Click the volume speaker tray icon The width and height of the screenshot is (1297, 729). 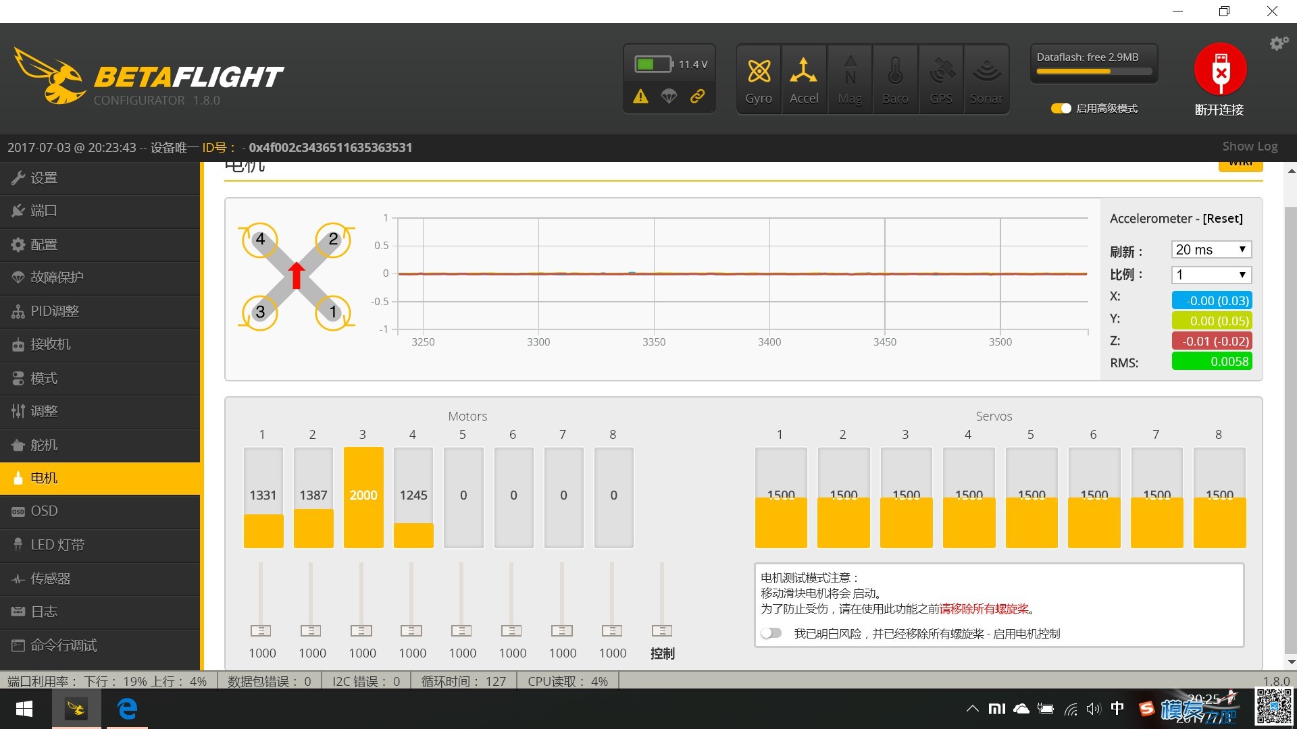[1093, 709]
